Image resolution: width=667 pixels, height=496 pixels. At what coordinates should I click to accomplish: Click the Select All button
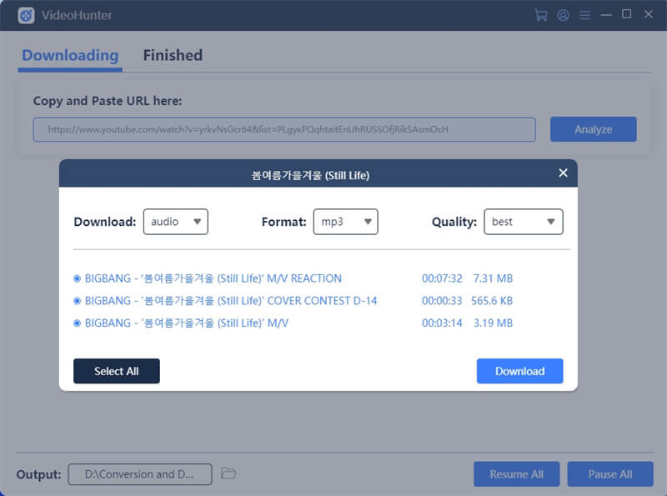(117, 371)
